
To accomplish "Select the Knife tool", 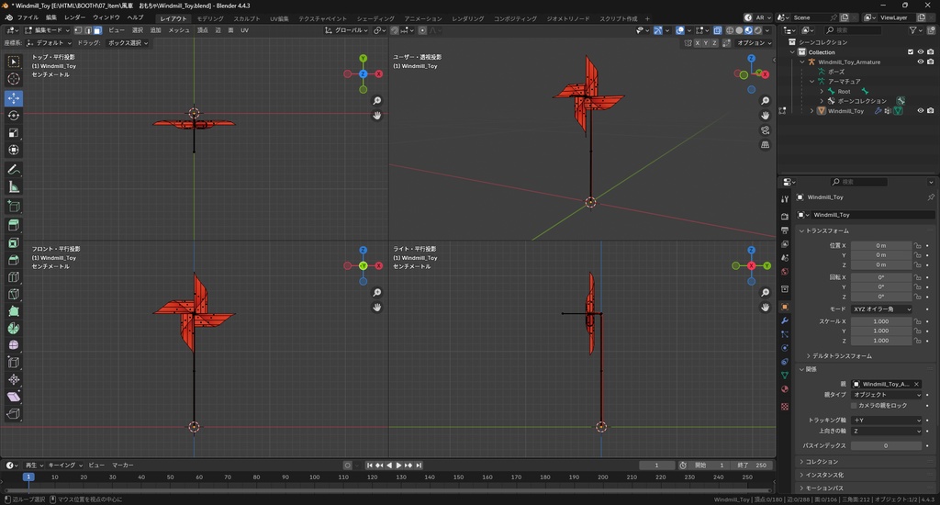I will pyautogui.click(x=13, y=295).
